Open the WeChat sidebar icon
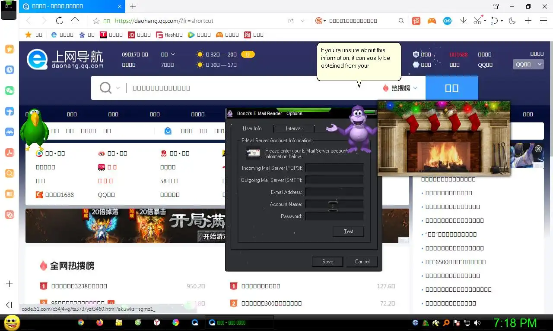 coord(10,91)
